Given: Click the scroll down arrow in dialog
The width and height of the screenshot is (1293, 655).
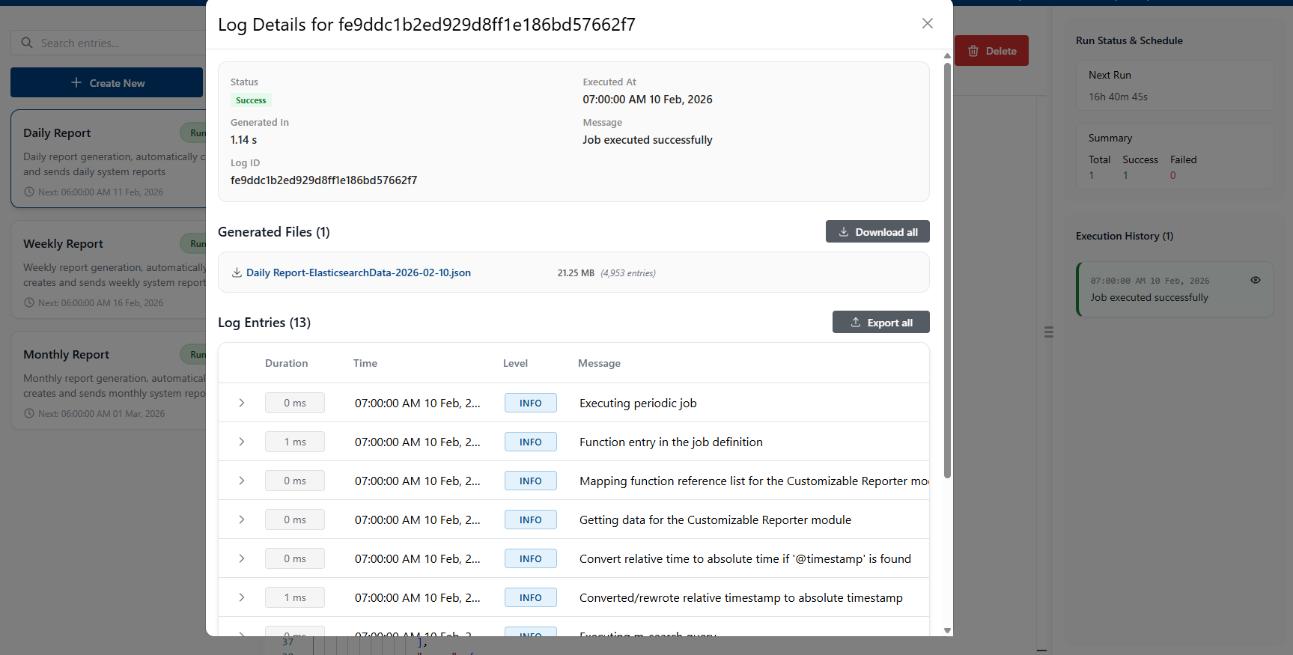Looking at the screenshot, I should point(947,630).
